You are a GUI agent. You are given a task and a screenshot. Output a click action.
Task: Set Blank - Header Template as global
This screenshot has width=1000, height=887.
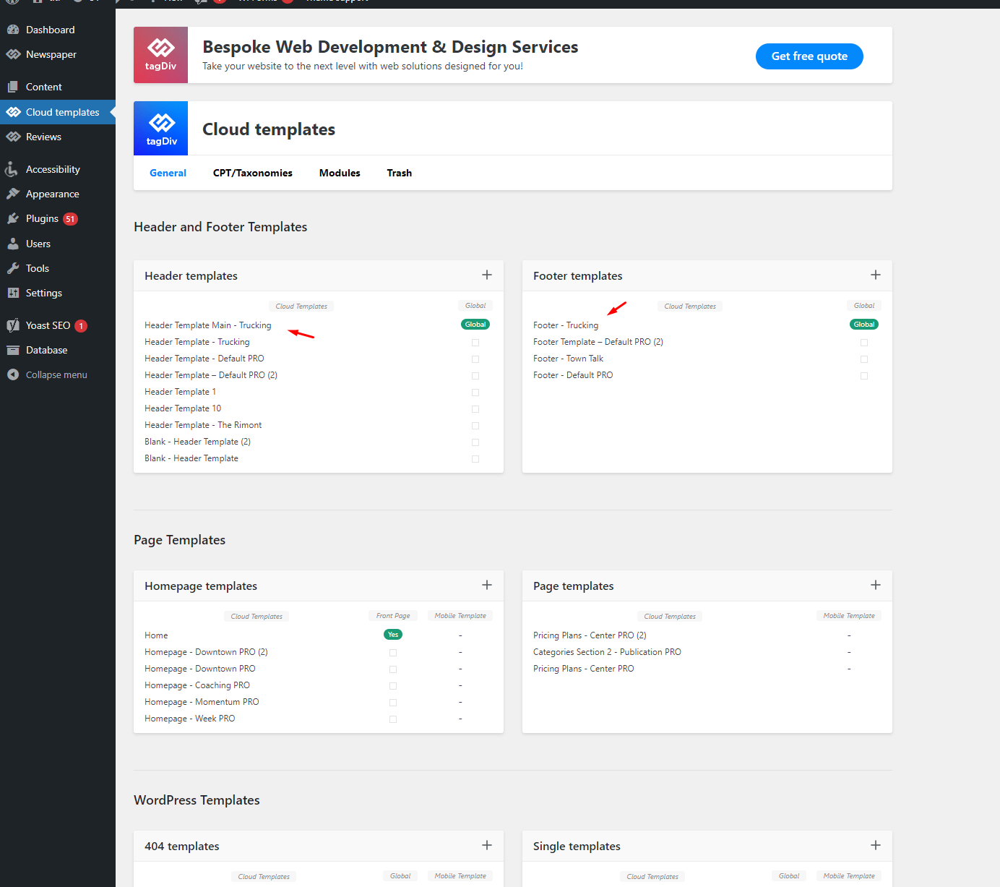475,459
